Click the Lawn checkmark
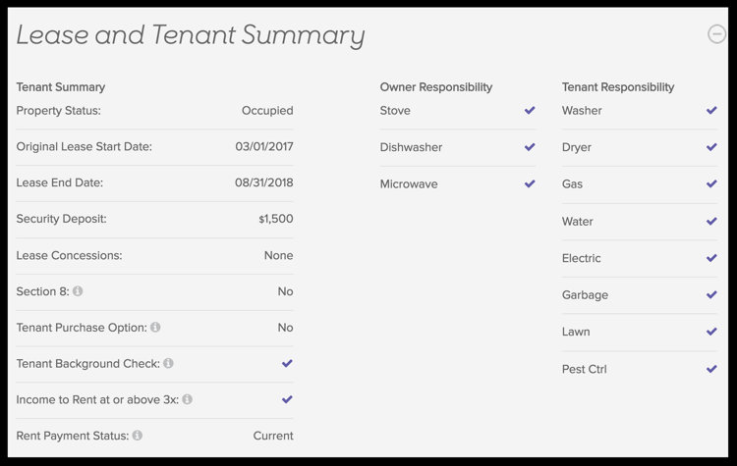 pyautogui.click(x=711, y=332)
